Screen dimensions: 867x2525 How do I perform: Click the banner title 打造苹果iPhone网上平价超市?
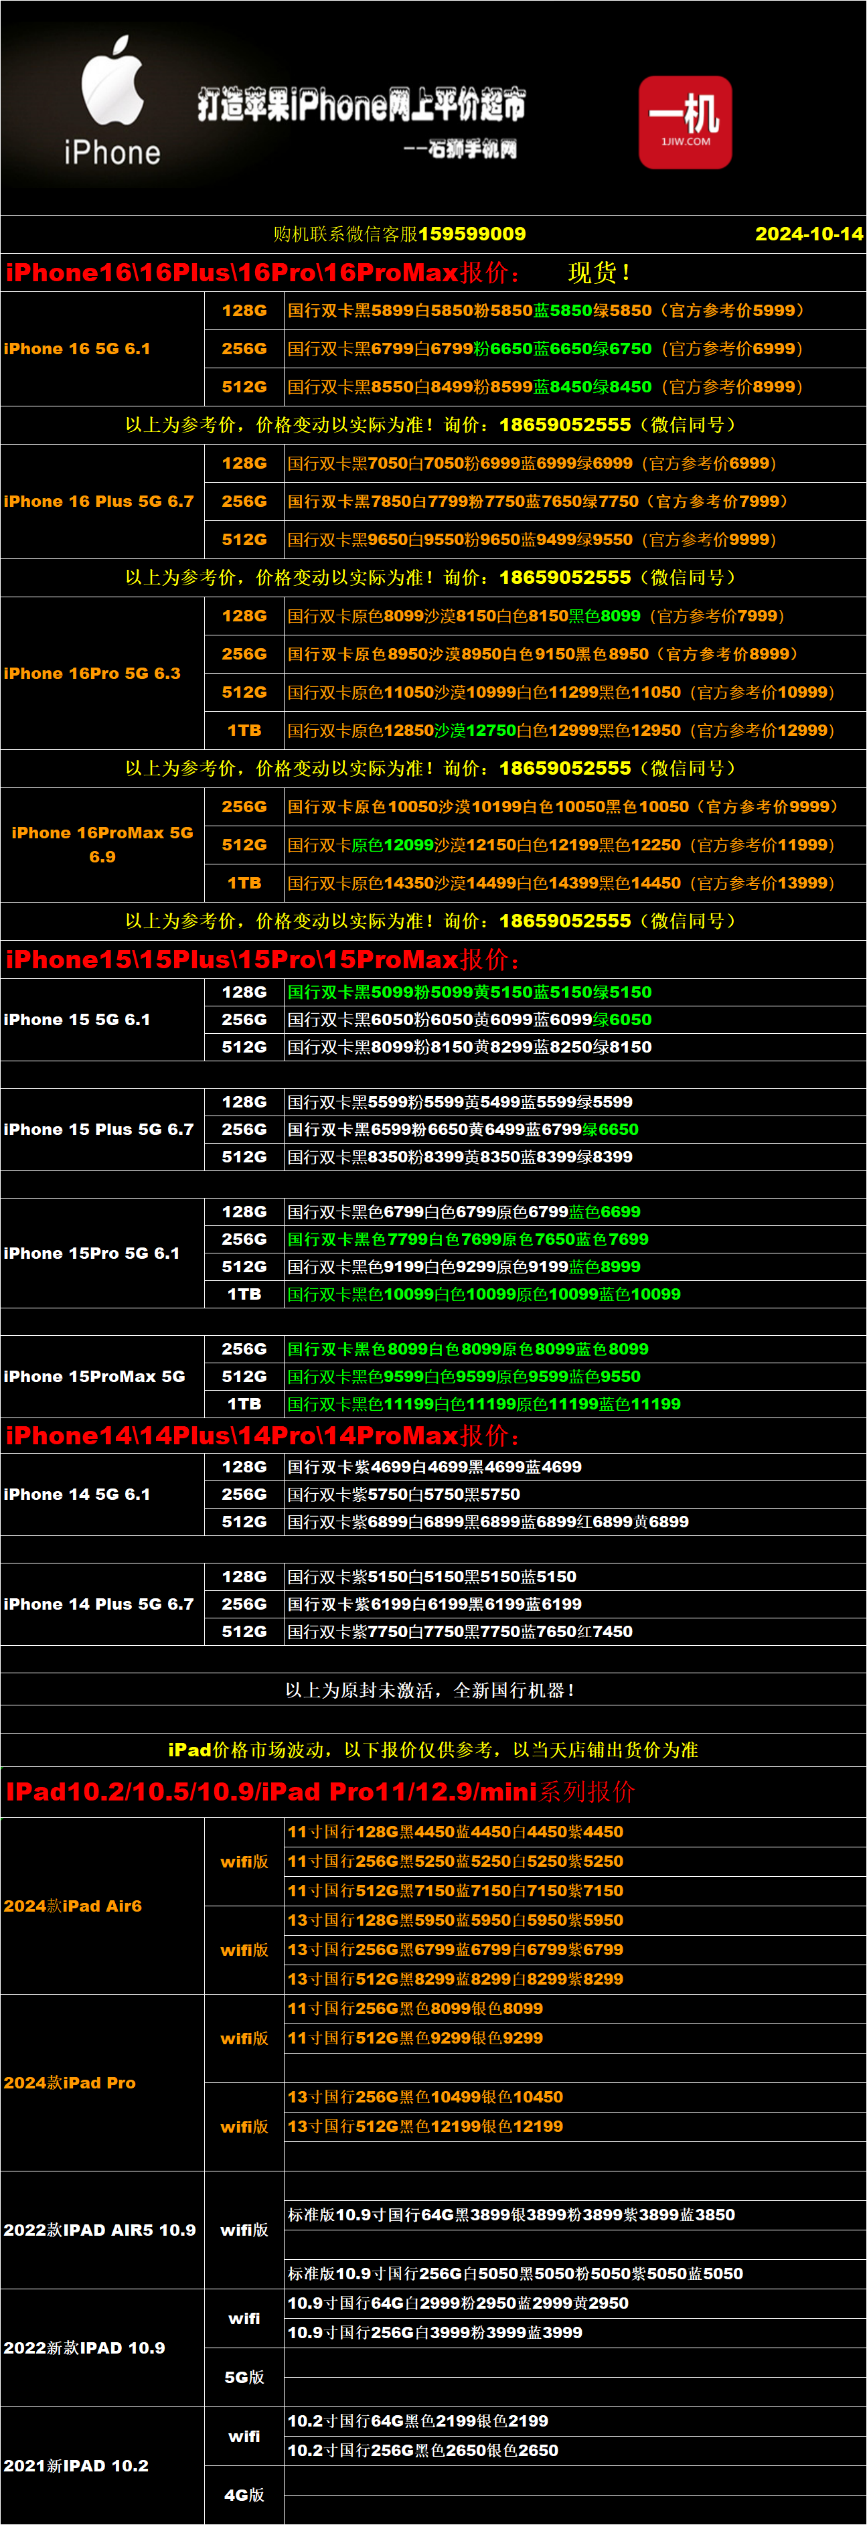360,104
